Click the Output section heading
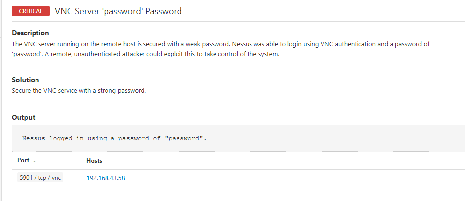This screenshot has width=465, height=201. pos(23,118)
